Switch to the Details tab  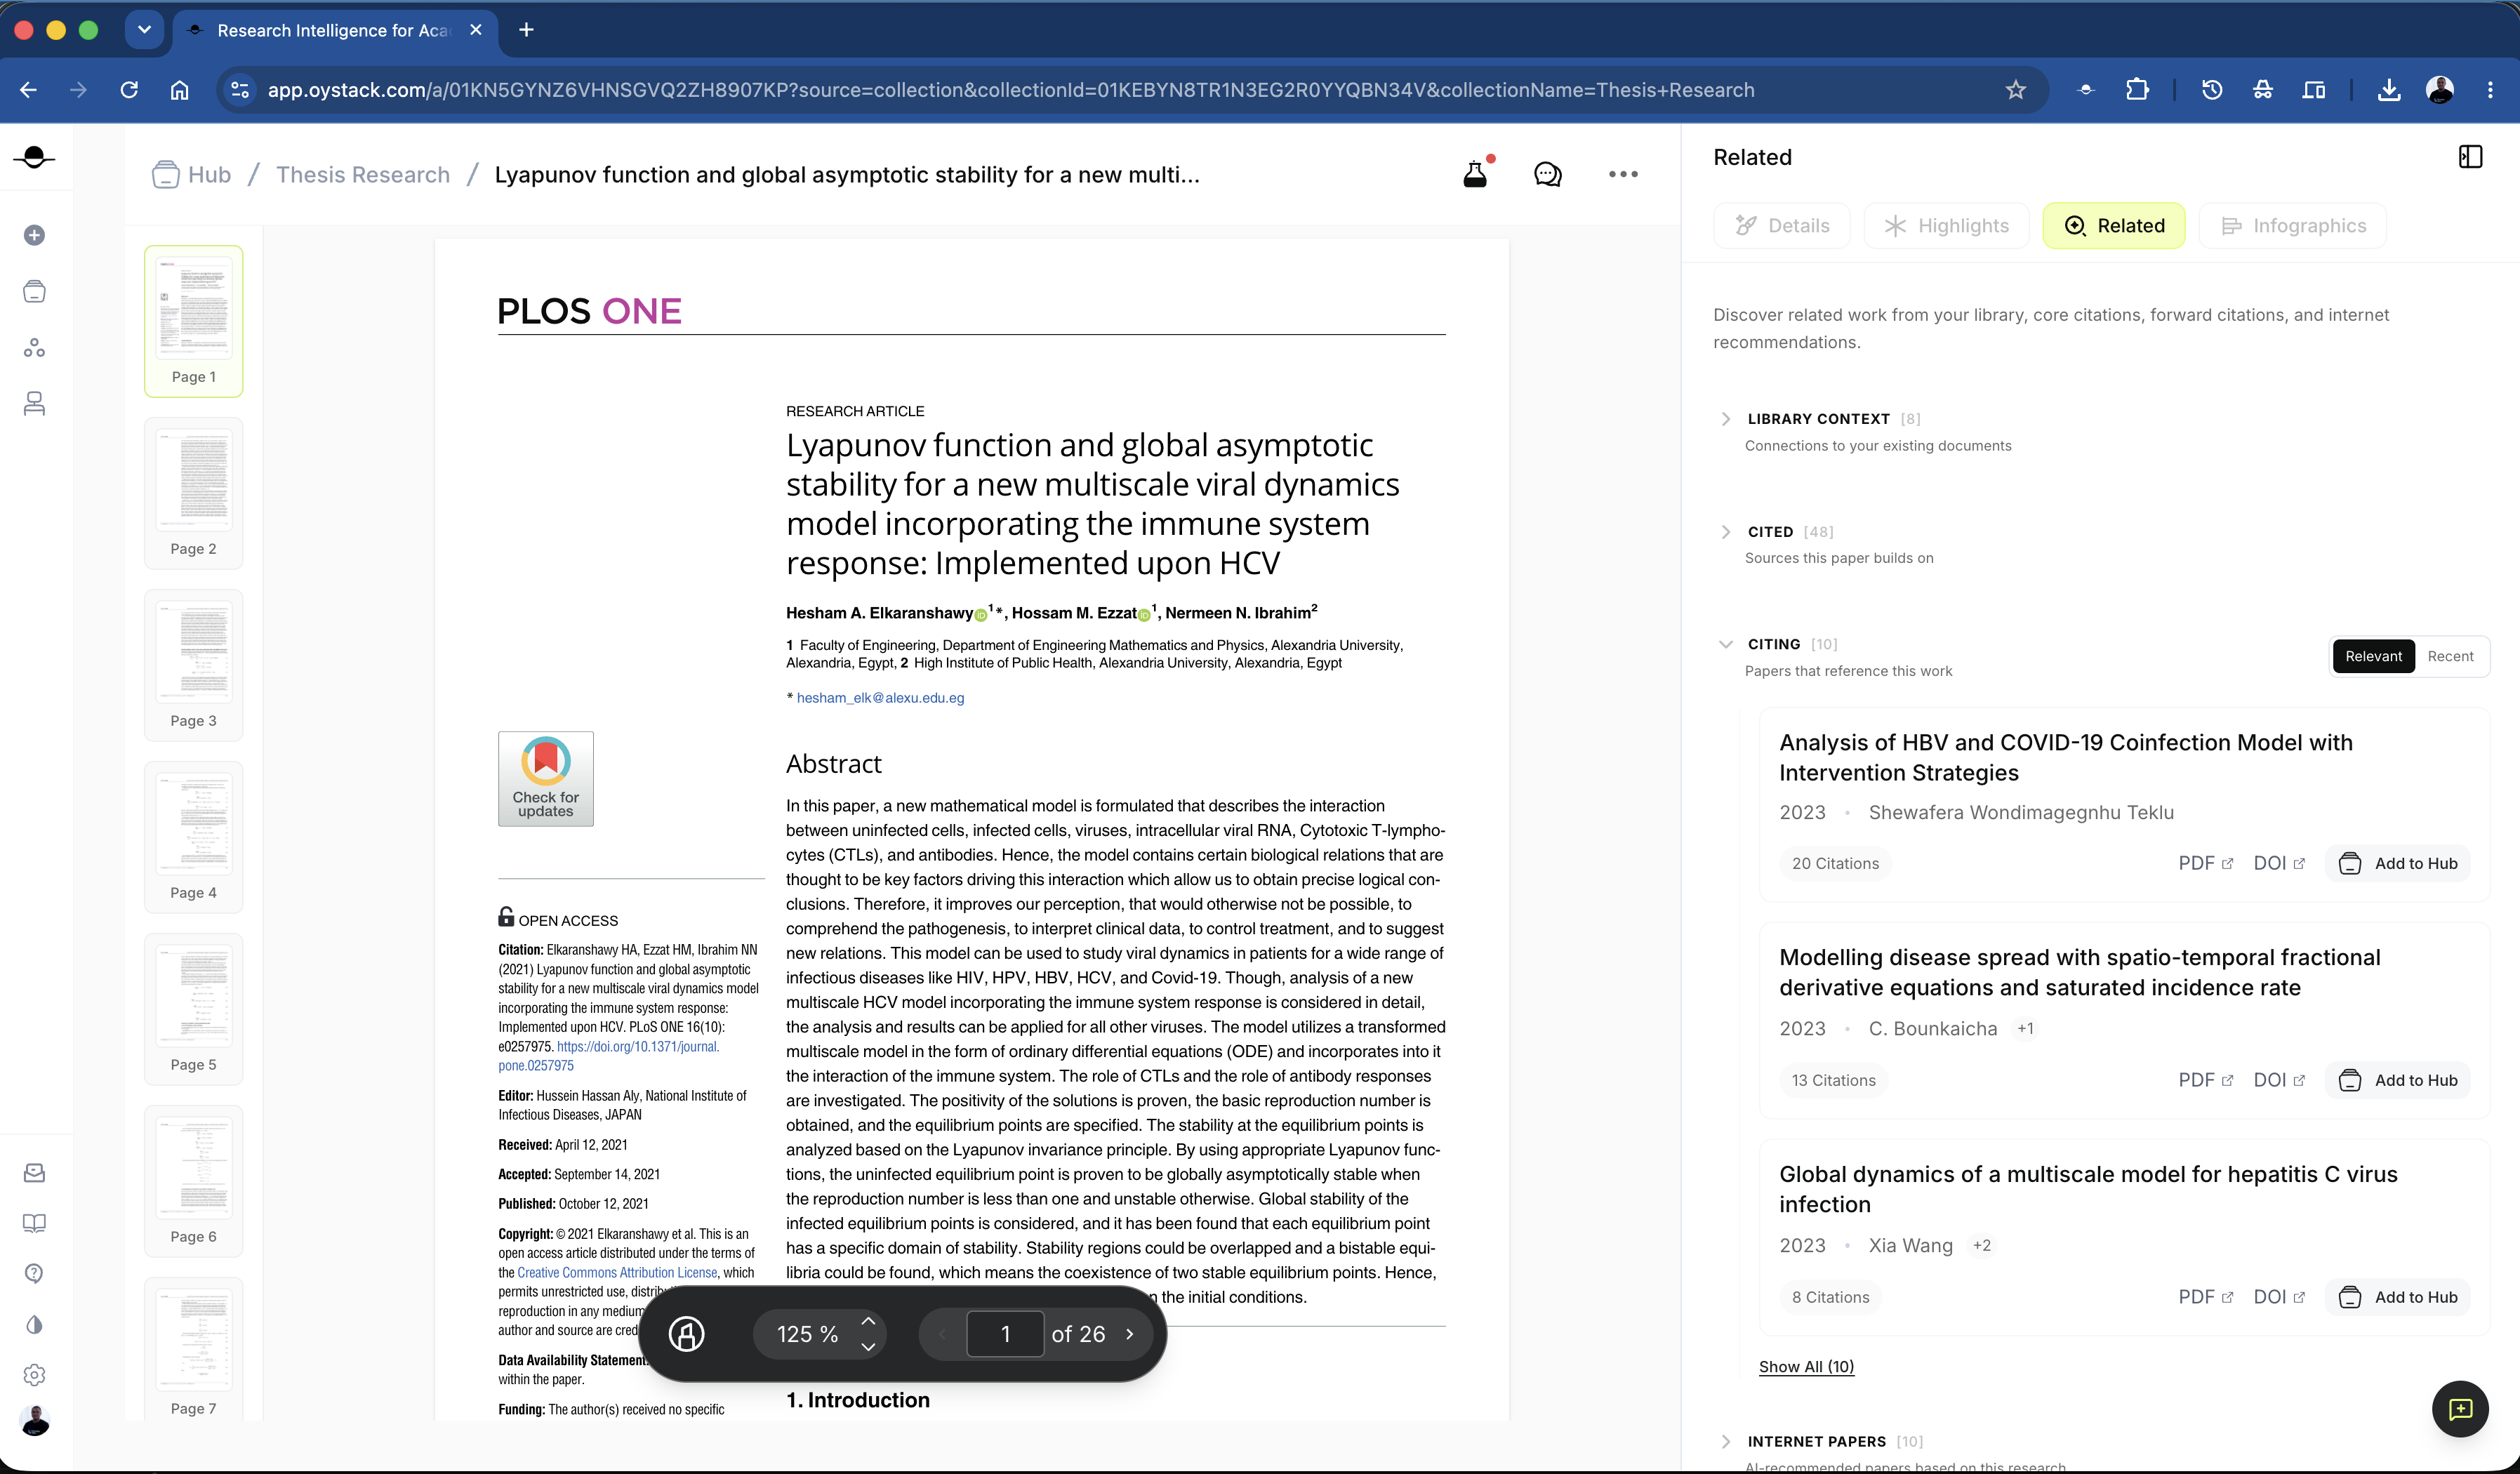point(1782,226)
